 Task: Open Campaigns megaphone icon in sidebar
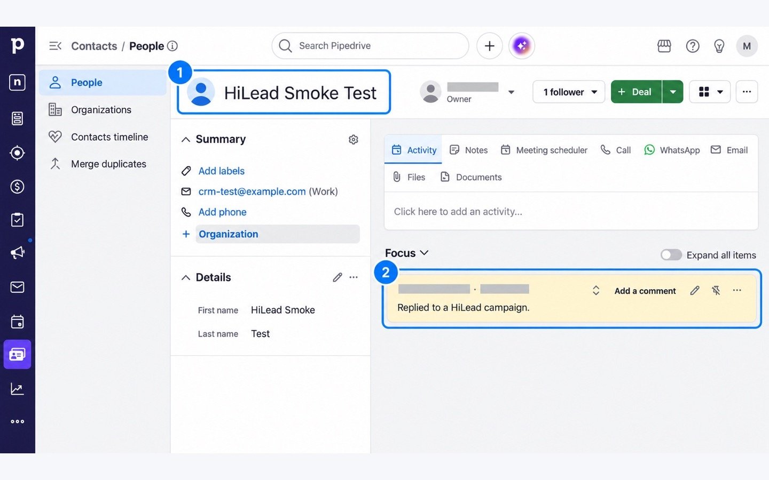(17, 252)
